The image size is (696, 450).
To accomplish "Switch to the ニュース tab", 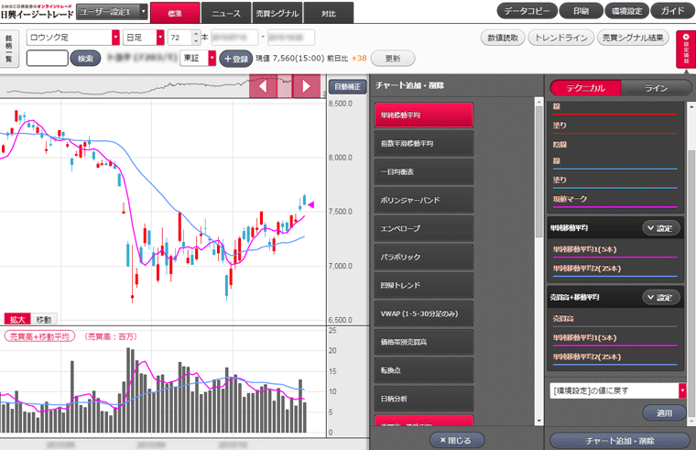I will click(x=226, y=14).
